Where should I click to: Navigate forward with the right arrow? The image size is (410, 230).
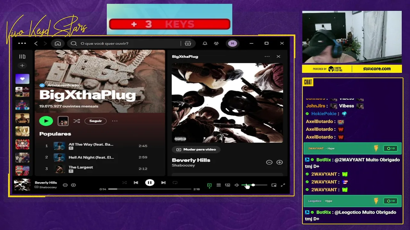click(45, 43)
